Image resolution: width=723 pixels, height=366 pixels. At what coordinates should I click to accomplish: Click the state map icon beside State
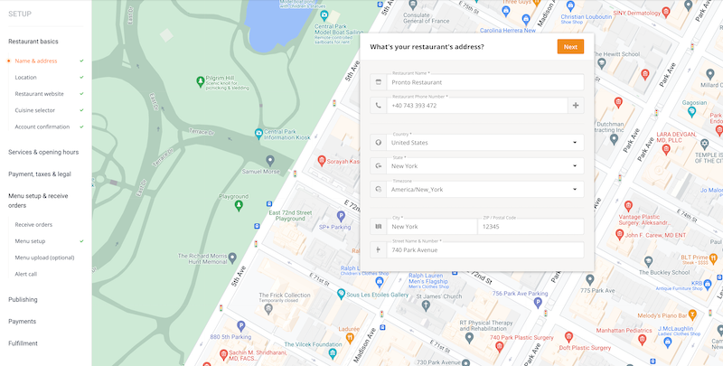(x=379, y=166)
